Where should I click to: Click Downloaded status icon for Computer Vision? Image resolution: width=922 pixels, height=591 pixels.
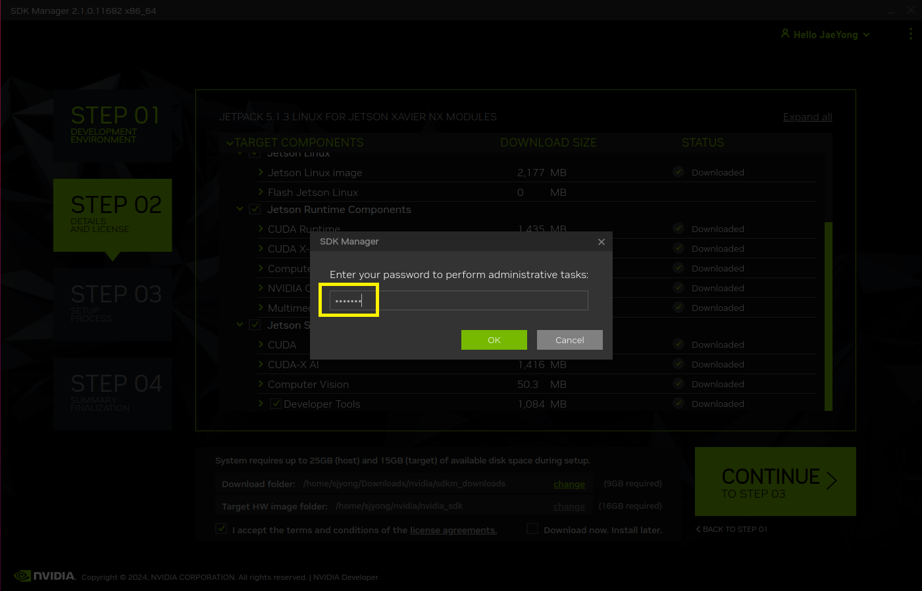[679, 384]
